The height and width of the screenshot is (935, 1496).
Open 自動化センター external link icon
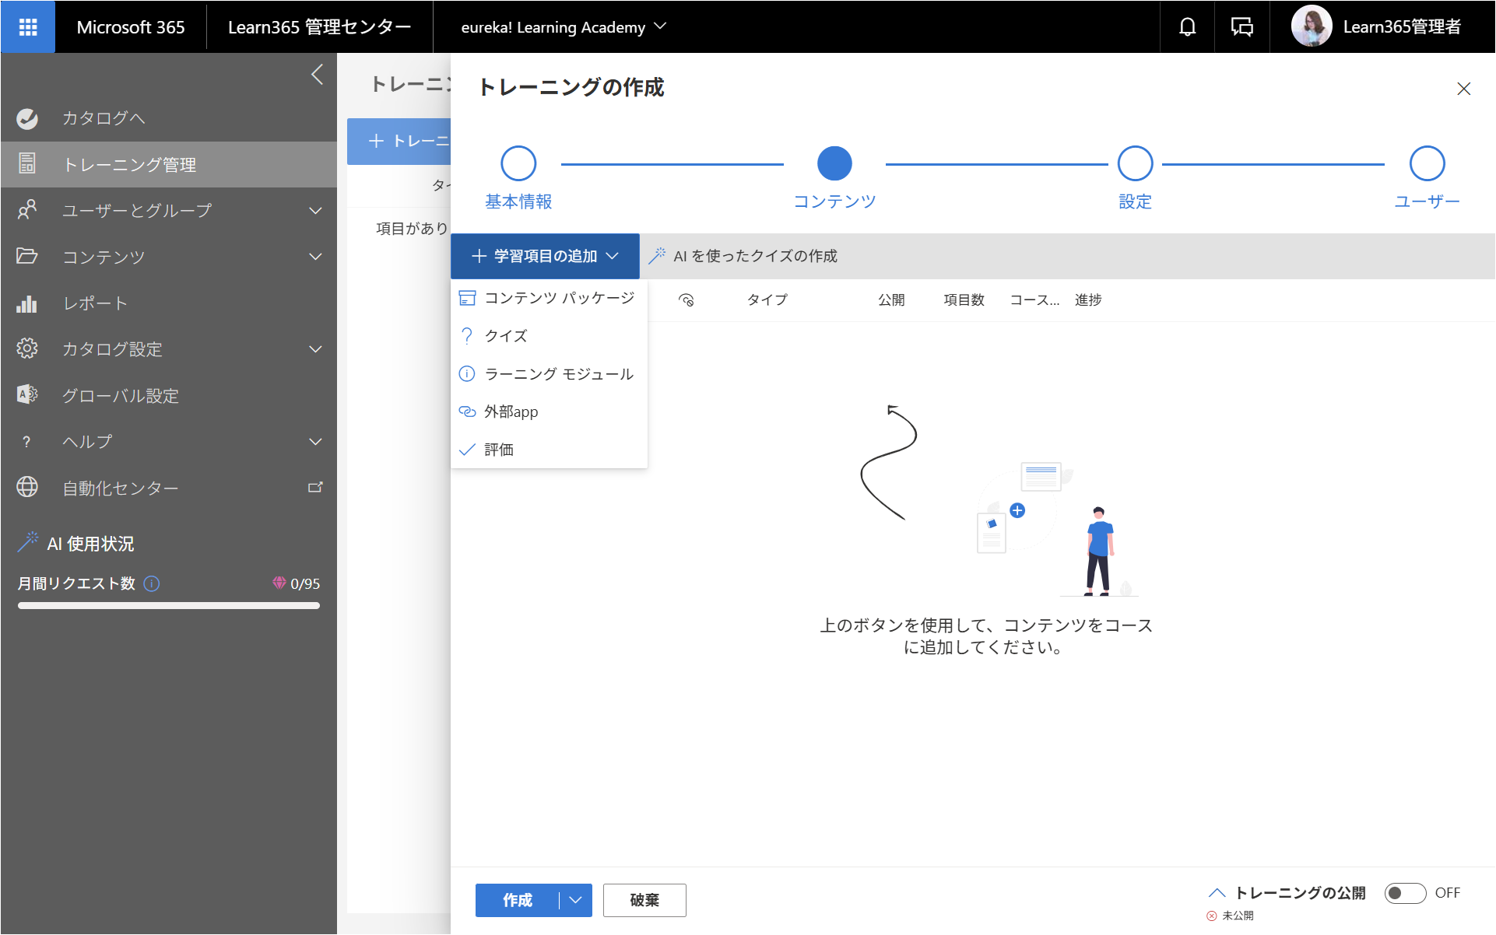[x=315, y=487]
